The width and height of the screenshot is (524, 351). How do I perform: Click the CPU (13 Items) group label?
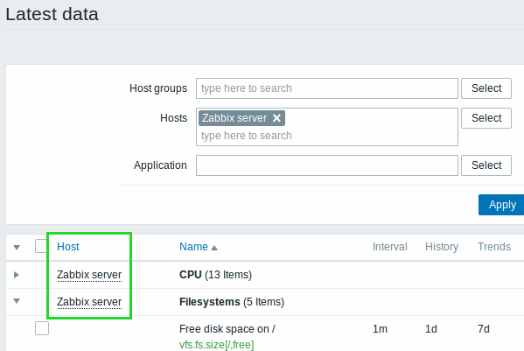215,275
